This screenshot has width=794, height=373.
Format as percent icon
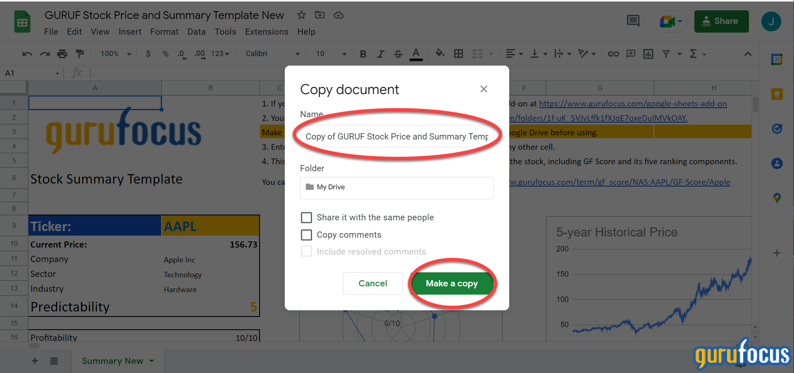[x=165, y=54]
